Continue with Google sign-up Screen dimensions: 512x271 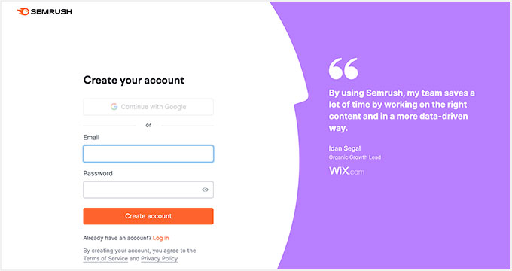pos(148,107)
